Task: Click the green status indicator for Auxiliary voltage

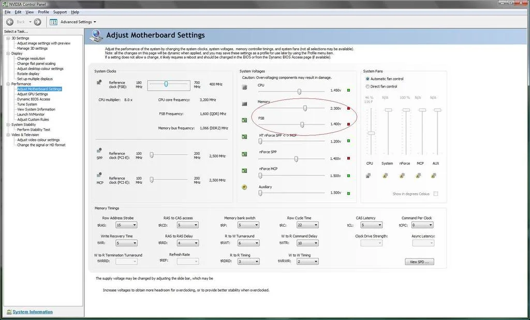Action: click(x=348, y=193)
